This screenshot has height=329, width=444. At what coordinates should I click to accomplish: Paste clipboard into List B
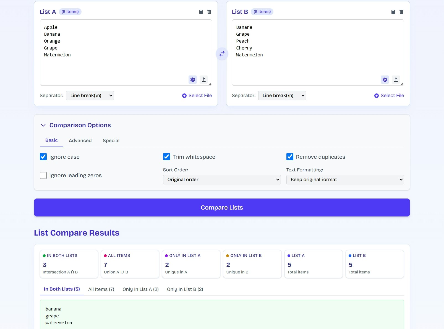point(393,12)
